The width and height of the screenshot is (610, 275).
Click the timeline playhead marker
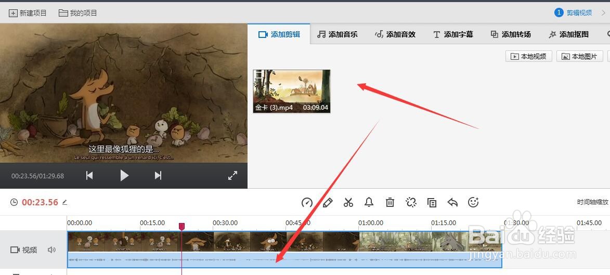[x=181, y=226]
